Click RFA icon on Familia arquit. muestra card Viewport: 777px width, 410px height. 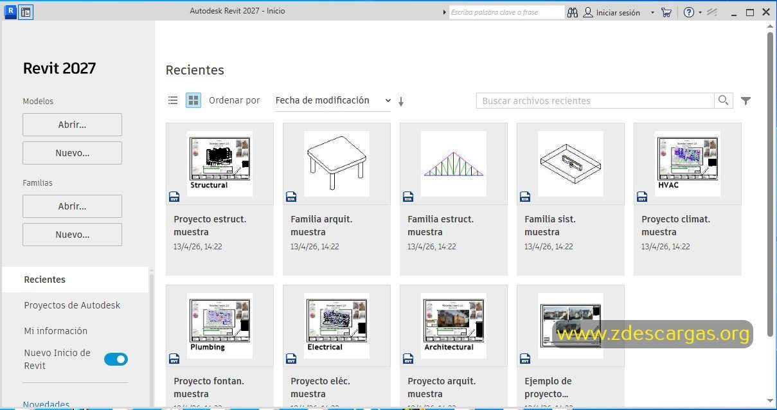click(291, 197)
